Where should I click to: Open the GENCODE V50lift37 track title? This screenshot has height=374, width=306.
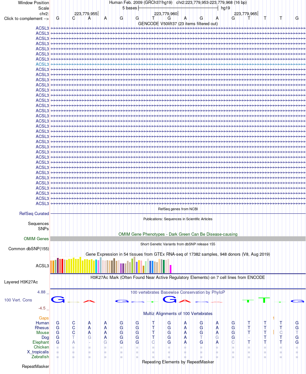click(x=178, y=24)
